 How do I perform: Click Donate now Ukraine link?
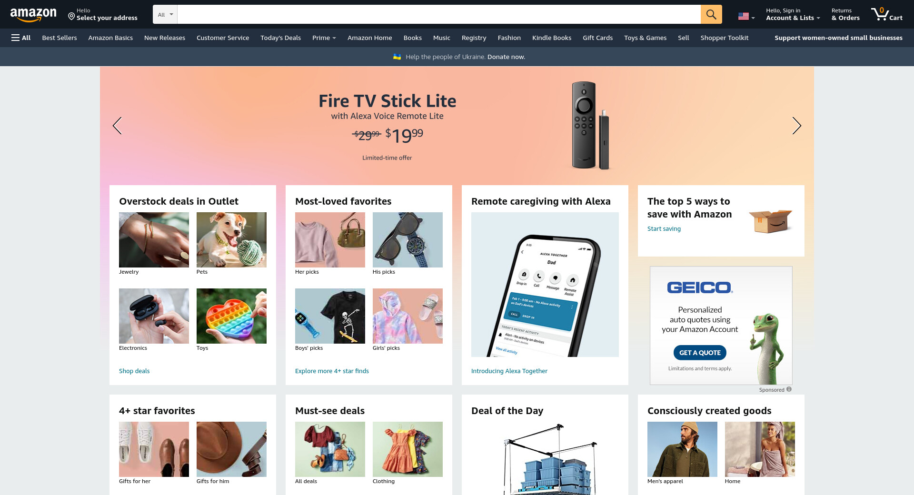[506, 57]
